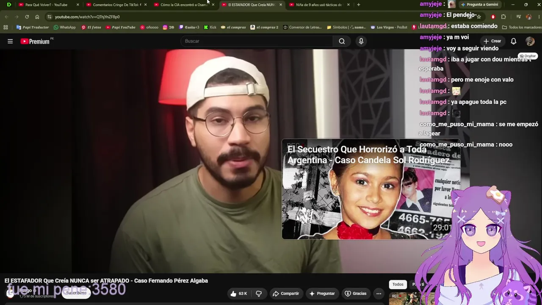Click the YouTube 'Buscar' search field
Screen dimensions: 542x305
pos(257,41)
